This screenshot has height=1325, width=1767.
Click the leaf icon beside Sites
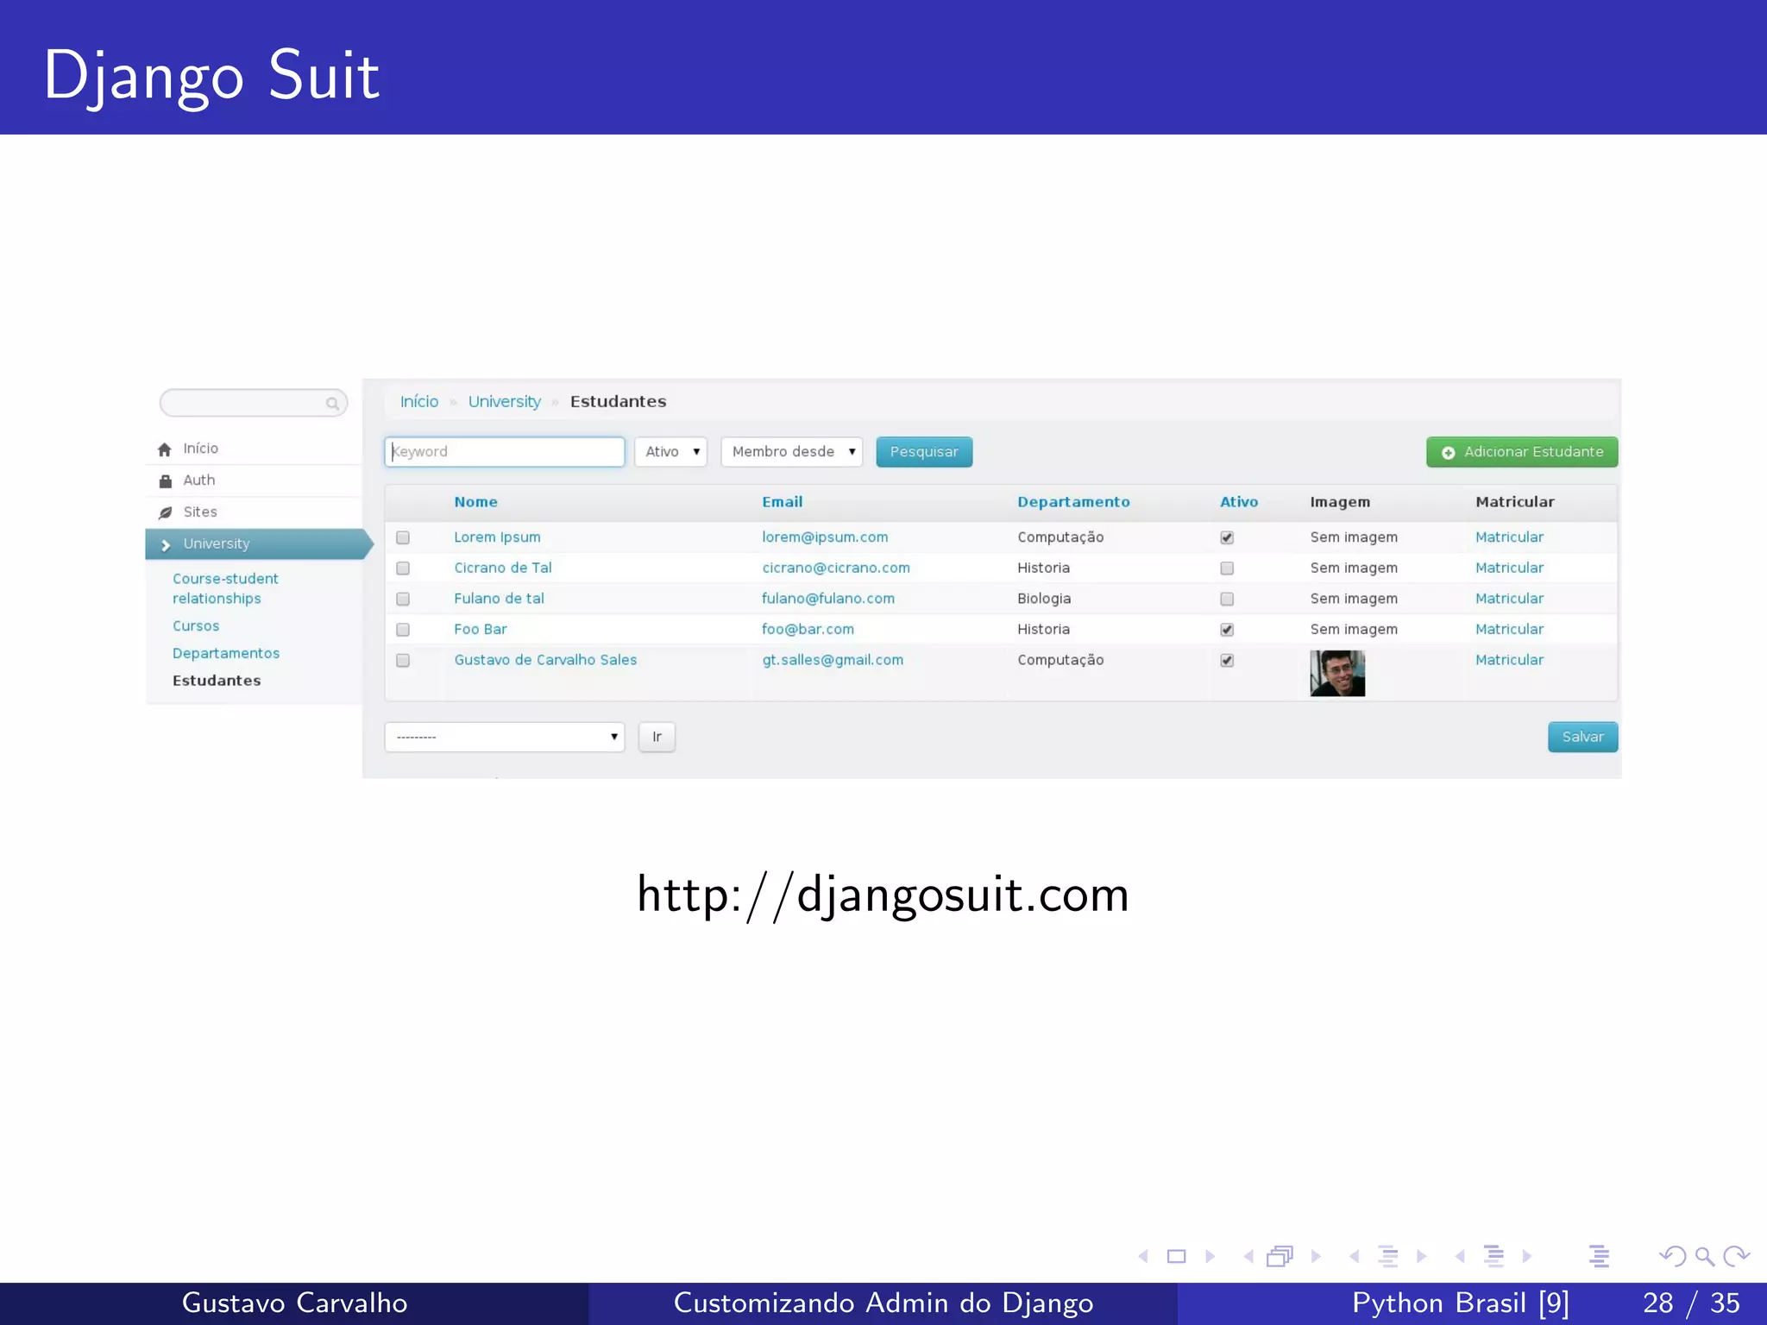point(165,513)
